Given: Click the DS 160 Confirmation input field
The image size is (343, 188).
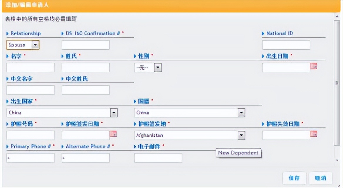Looking at the screenshot, I should coord(85,45).
